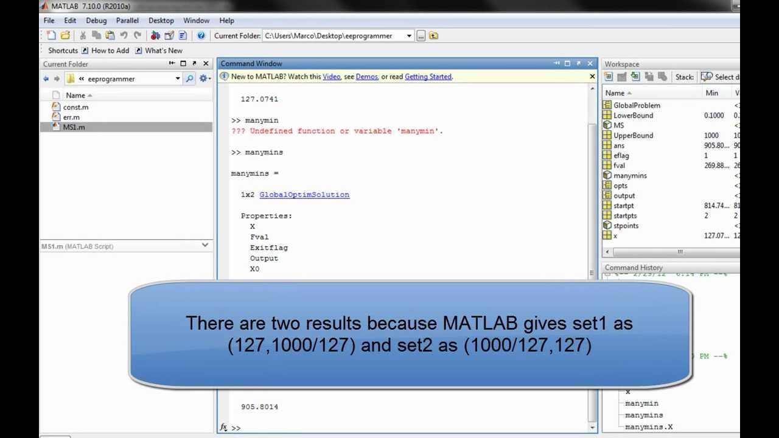Click the Paste clipboard icon
The image size is (779, 438).
point(110,36)
